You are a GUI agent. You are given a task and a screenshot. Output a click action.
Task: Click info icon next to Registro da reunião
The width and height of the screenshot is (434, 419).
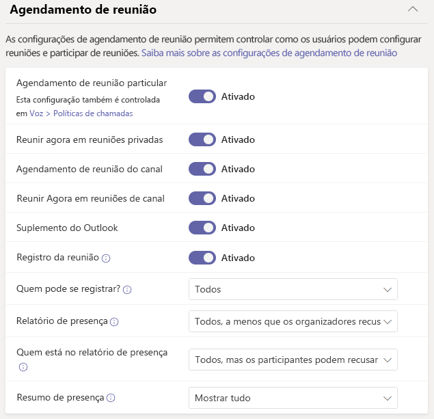pos(106,258)
